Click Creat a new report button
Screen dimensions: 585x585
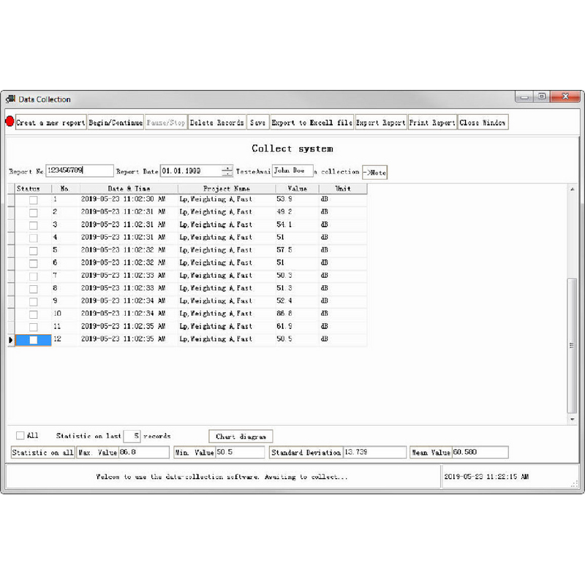50,122
